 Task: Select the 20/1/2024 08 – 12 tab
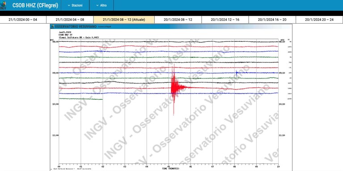(178, 20)
